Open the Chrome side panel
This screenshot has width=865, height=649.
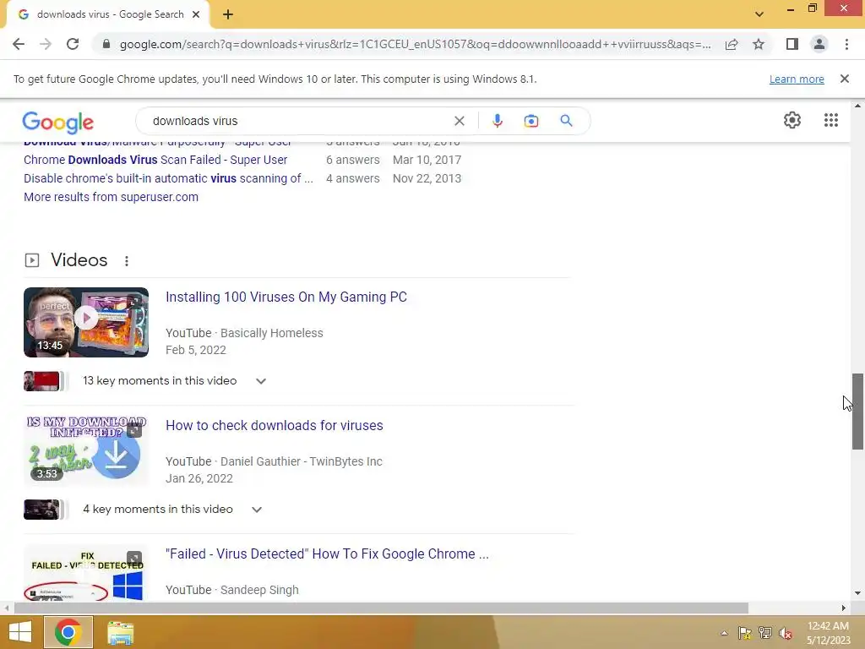(792, 44)
